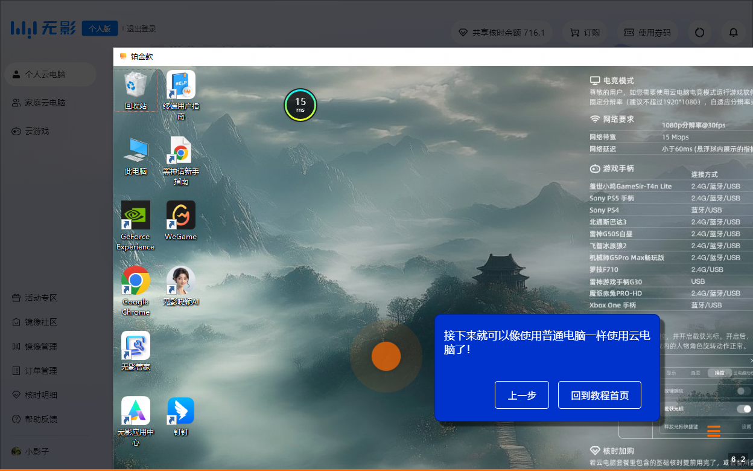This screenshot has width=753, height=471.
Task: Open the 黑神话新手指南 shortcut
Action: click(x=180, y=151)
